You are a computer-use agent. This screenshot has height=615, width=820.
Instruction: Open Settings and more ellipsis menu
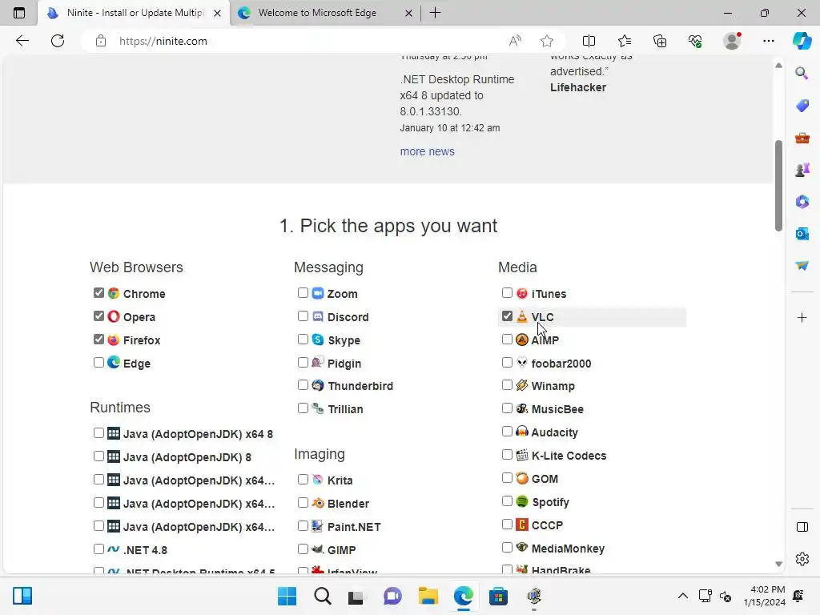pos(768,41)
